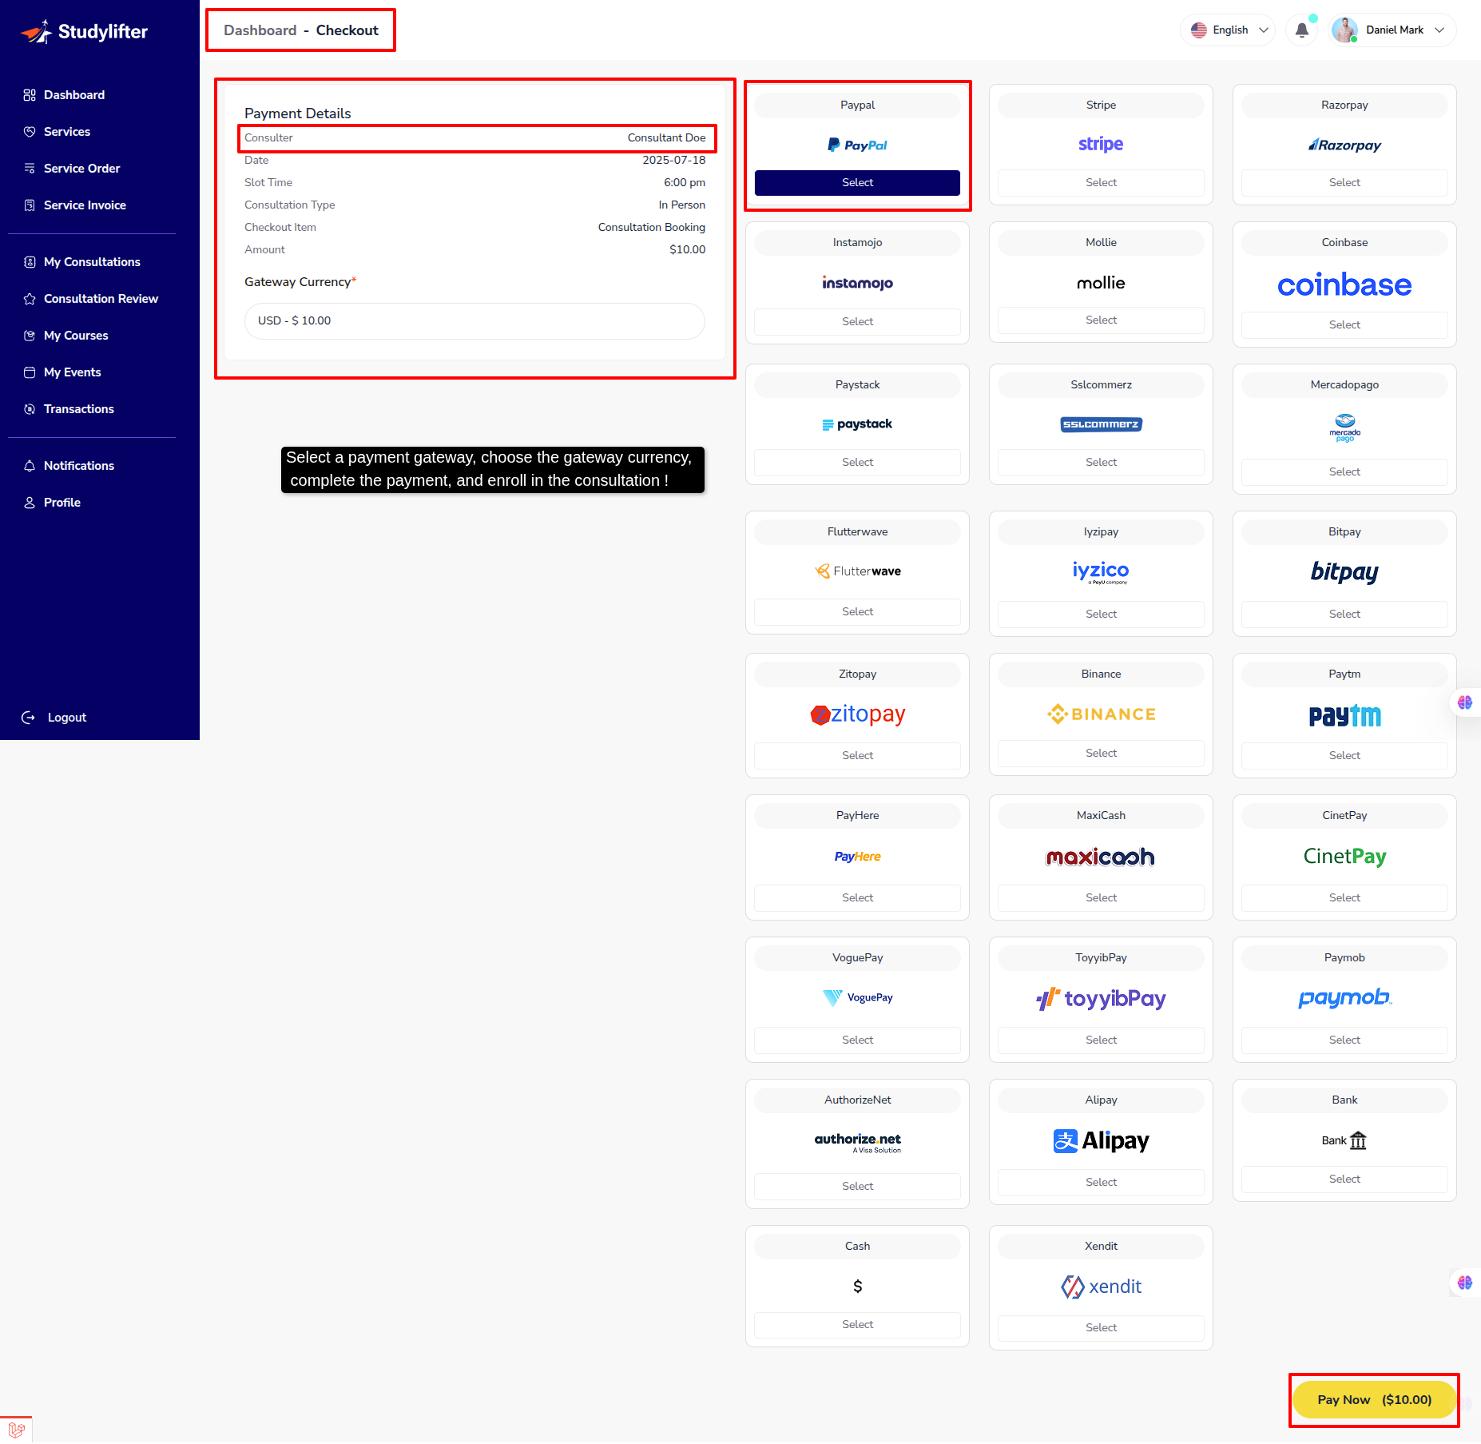Screen dimensions: 1481x1444
Task: Click the PayPal logo
Action: point(857,145)
